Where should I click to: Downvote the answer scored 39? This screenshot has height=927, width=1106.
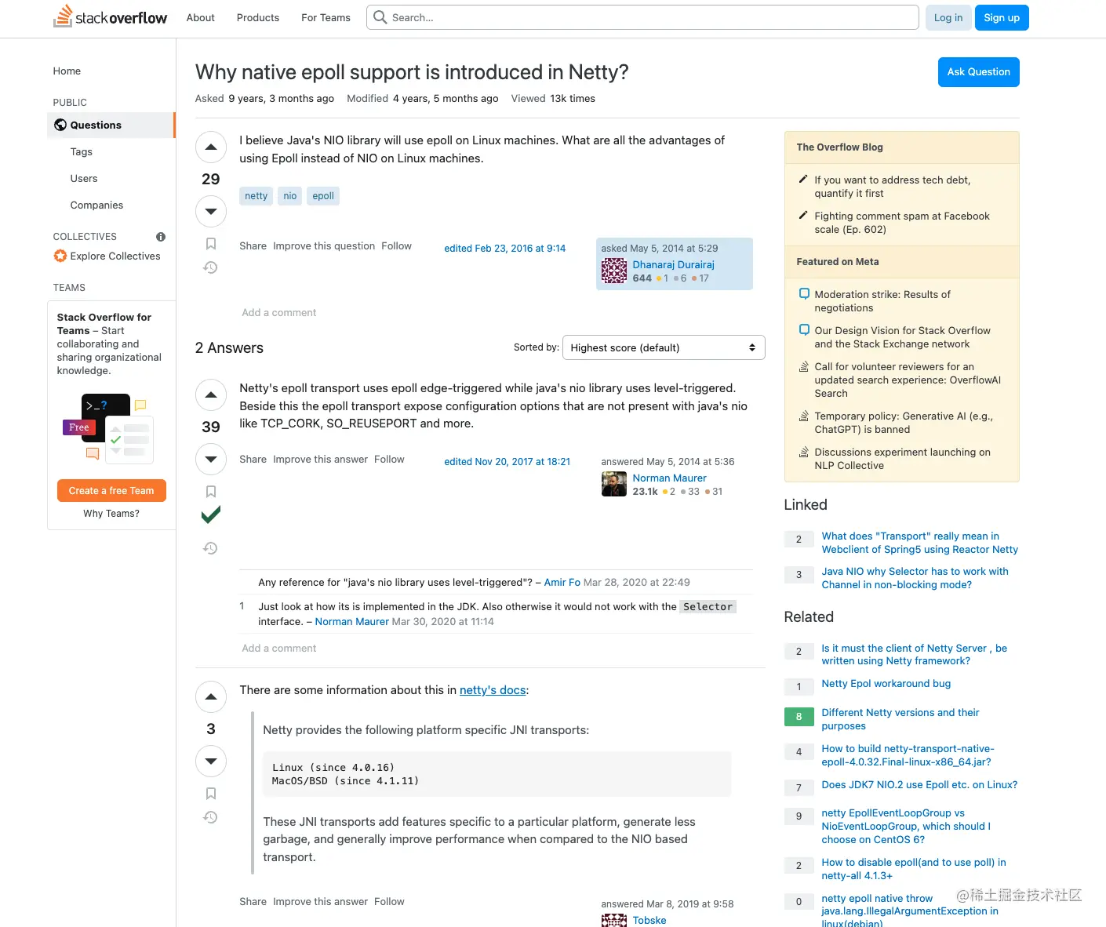coord(211,459)
